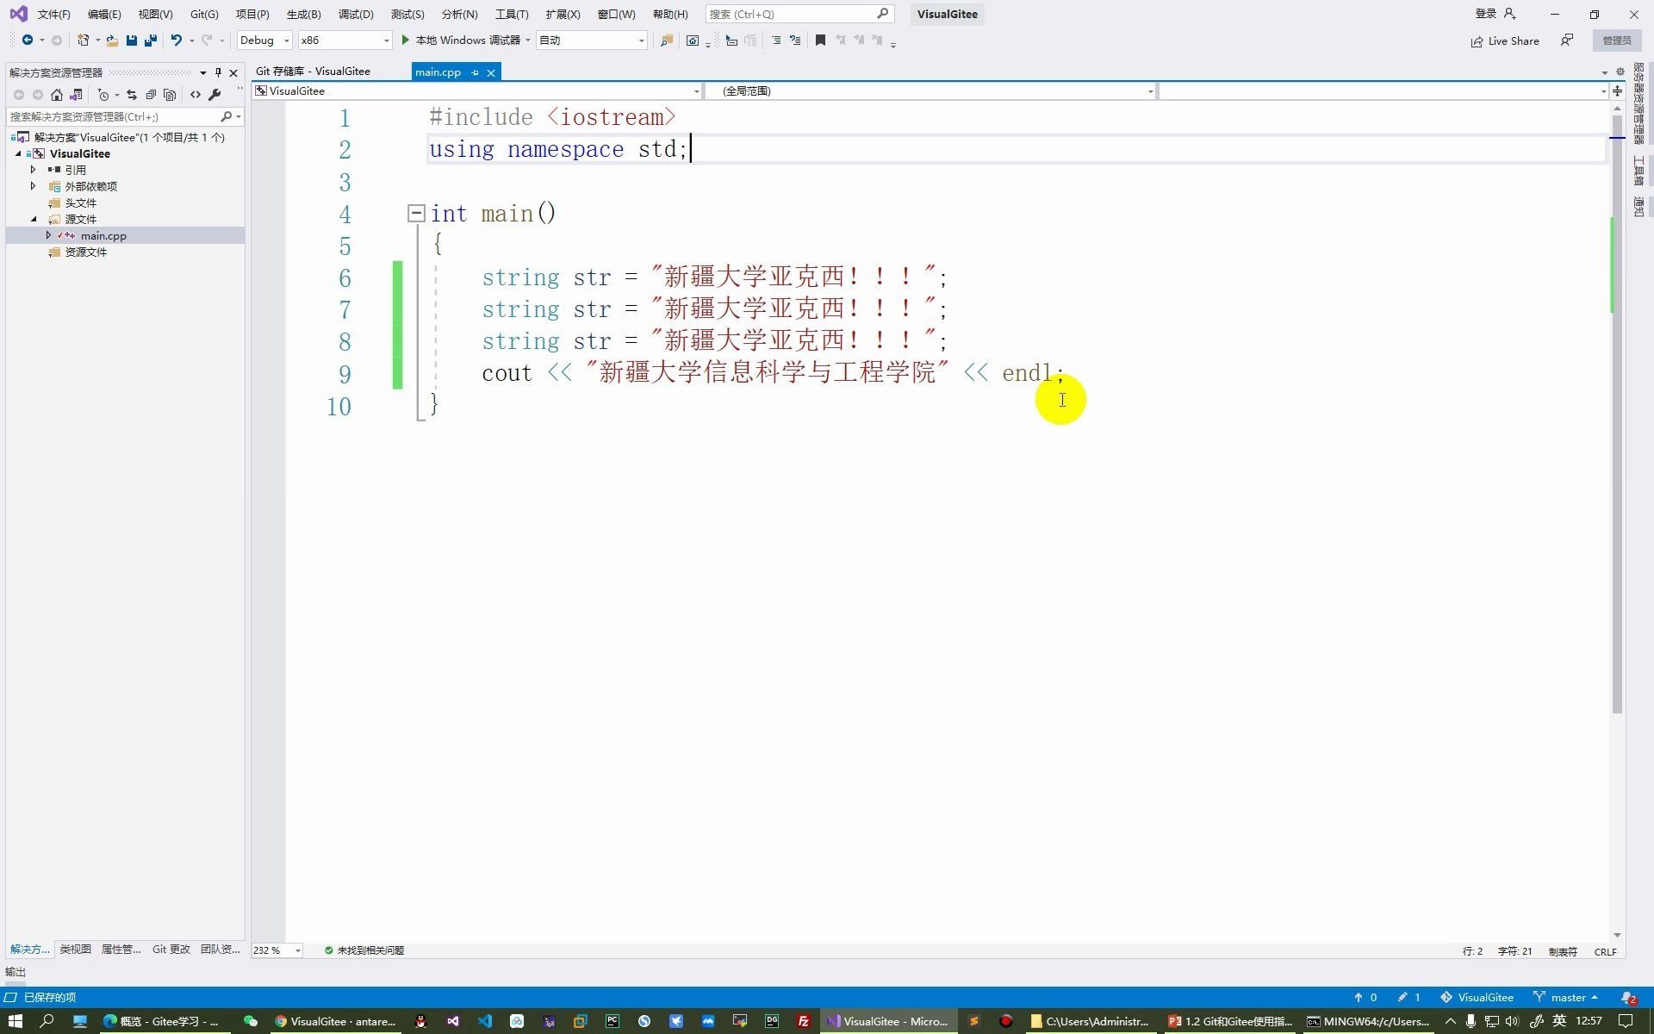Click the Live Share button
Screen dimensions: 1654x1034
(x=1504, y=40)
